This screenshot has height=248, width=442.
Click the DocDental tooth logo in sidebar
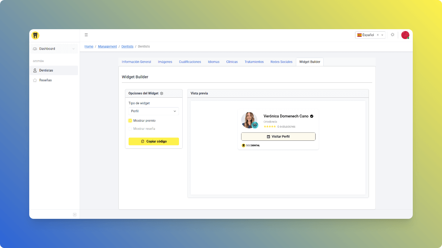pyautogui.click(x=35, y=35)
